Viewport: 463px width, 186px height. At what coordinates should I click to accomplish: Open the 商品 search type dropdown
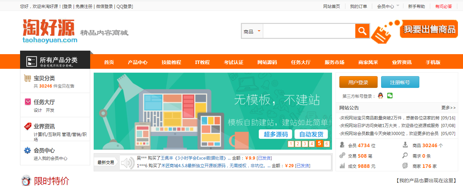click(252, 32)
